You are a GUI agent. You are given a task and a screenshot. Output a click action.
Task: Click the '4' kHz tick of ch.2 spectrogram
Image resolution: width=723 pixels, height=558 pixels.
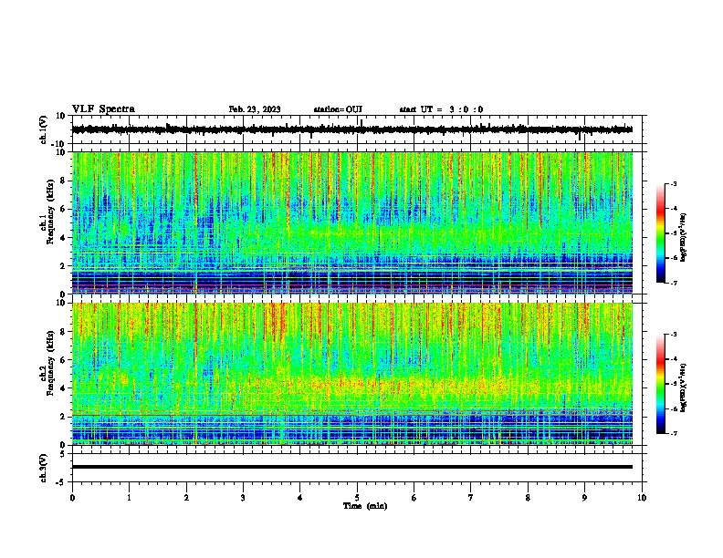click(63, 388)
